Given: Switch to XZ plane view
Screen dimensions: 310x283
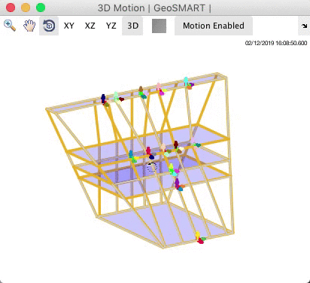Looking at the screenshot, I should point(90,26).
